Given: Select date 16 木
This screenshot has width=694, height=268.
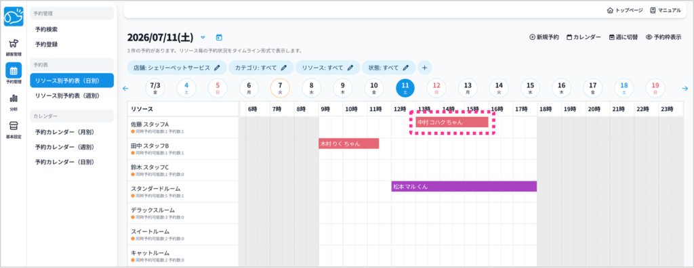Looking at the screenshot, I should 561,88.
